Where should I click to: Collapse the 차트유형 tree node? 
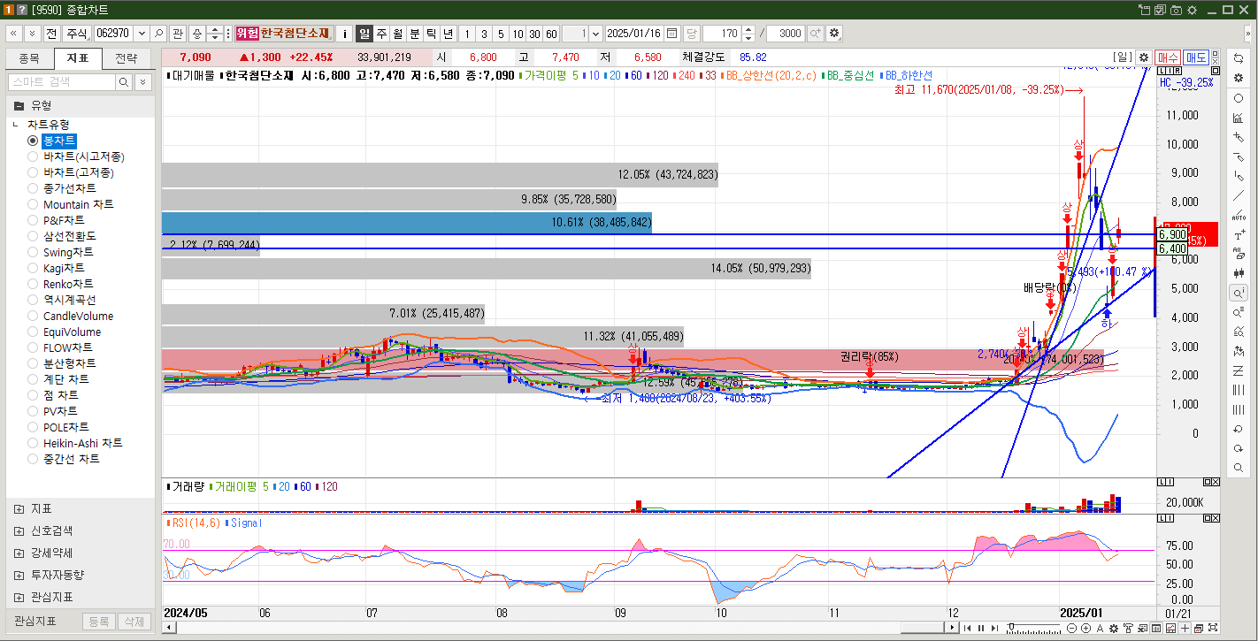point(16,125)
